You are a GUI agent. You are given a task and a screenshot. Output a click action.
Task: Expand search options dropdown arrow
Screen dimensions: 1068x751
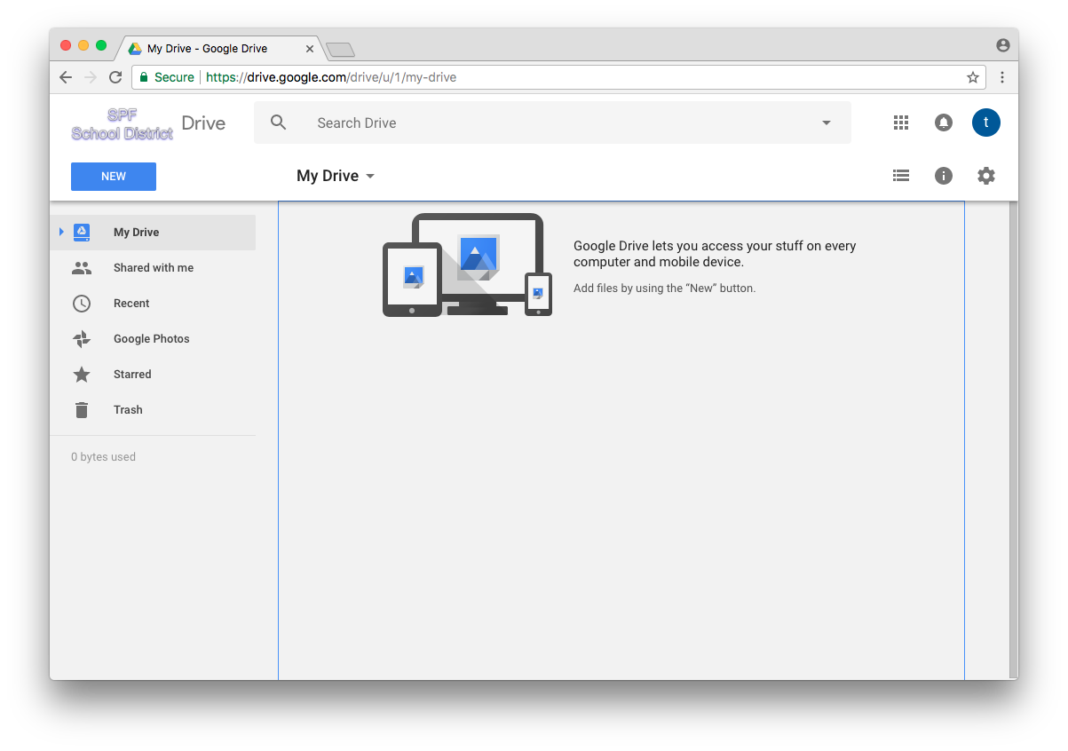[827, 123]
